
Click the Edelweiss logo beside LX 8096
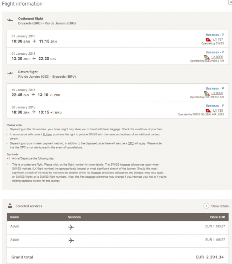(206, 57)
